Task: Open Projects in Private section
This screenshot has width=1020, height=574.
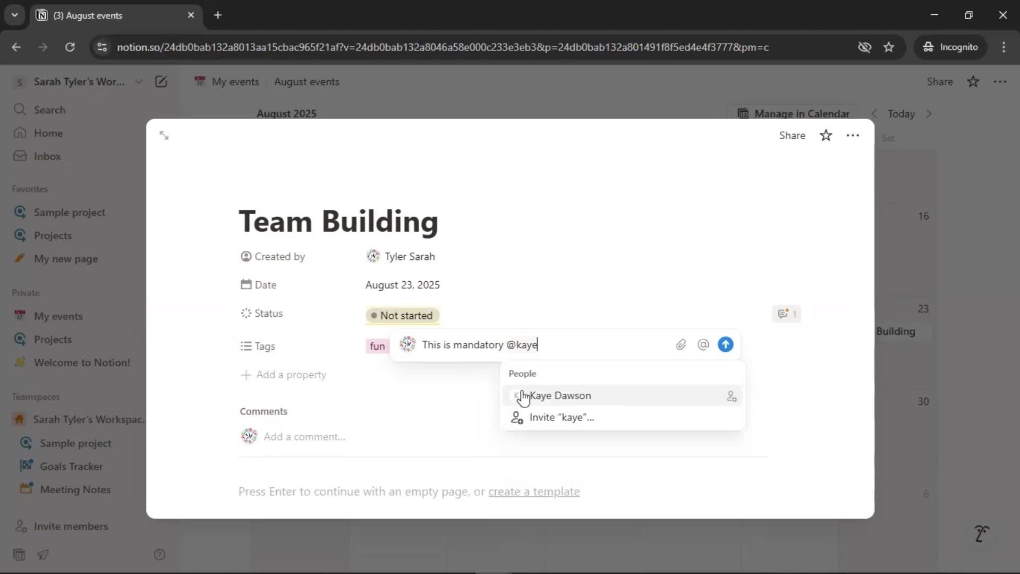Action: 53,339
